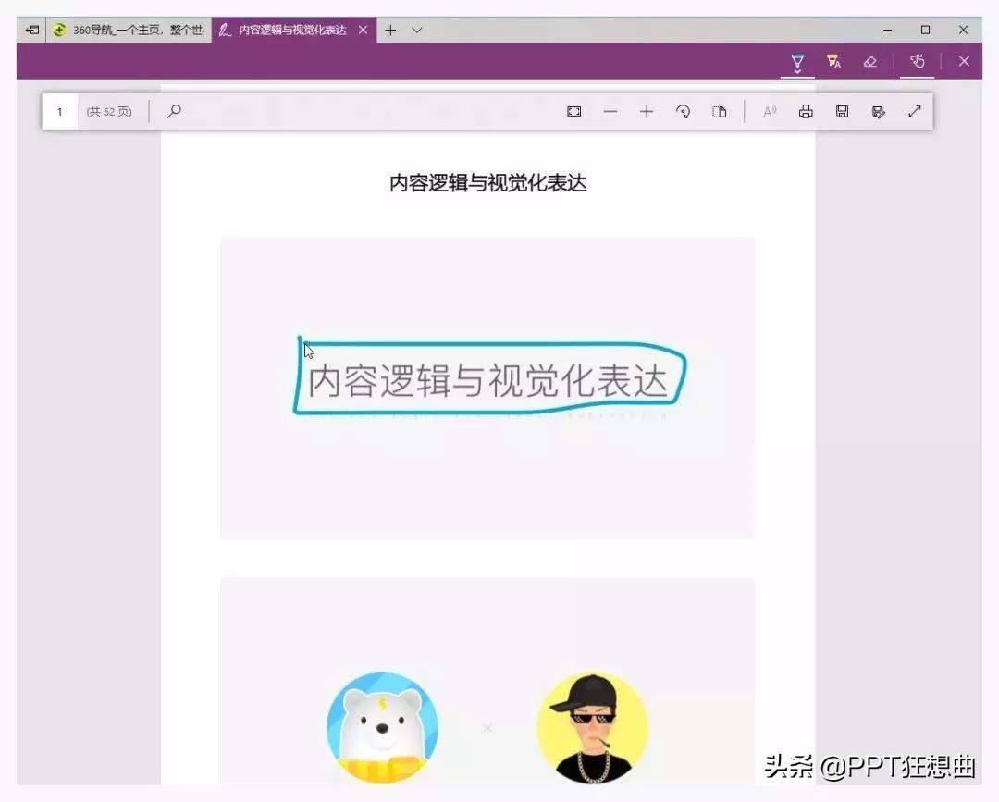
Task: Edit the page number field
Action: coord(60,112)
